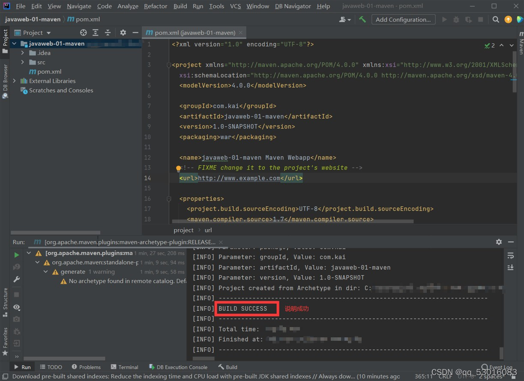Open the File menu
The height and width of the screenshot is (381, 524).
click(21, 6)
